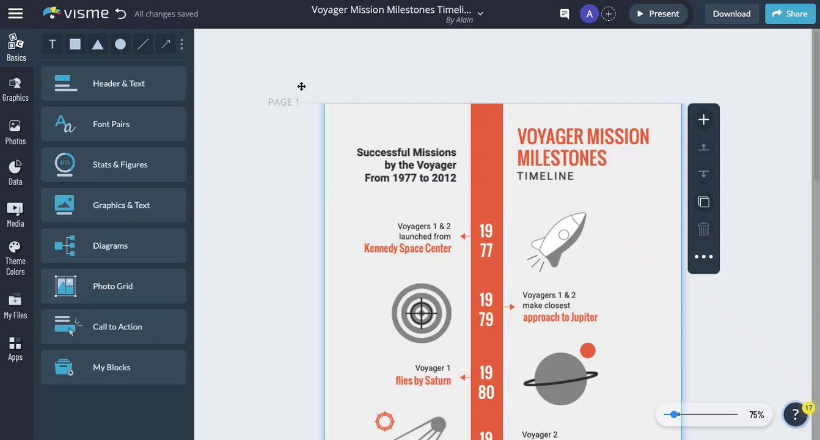This screenshot has width=820, height=440.
Task: Open the Data sidebar panel
Action: pos(15,173)
